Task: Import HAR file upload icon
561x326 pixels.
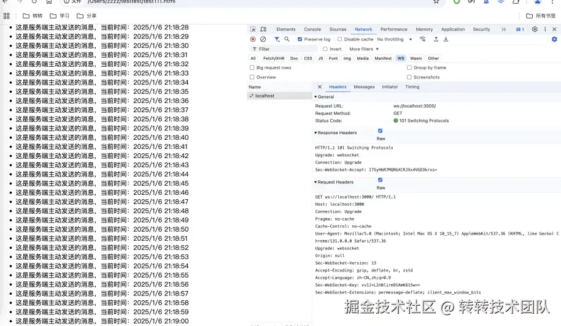Action: point(436,39)
